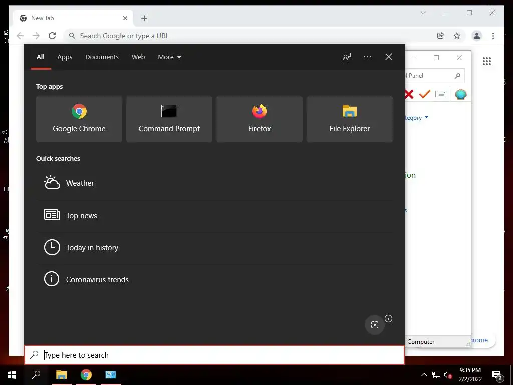Focus the Type here to search box
Screen dimensions: 513x385
tap(214, 355)
